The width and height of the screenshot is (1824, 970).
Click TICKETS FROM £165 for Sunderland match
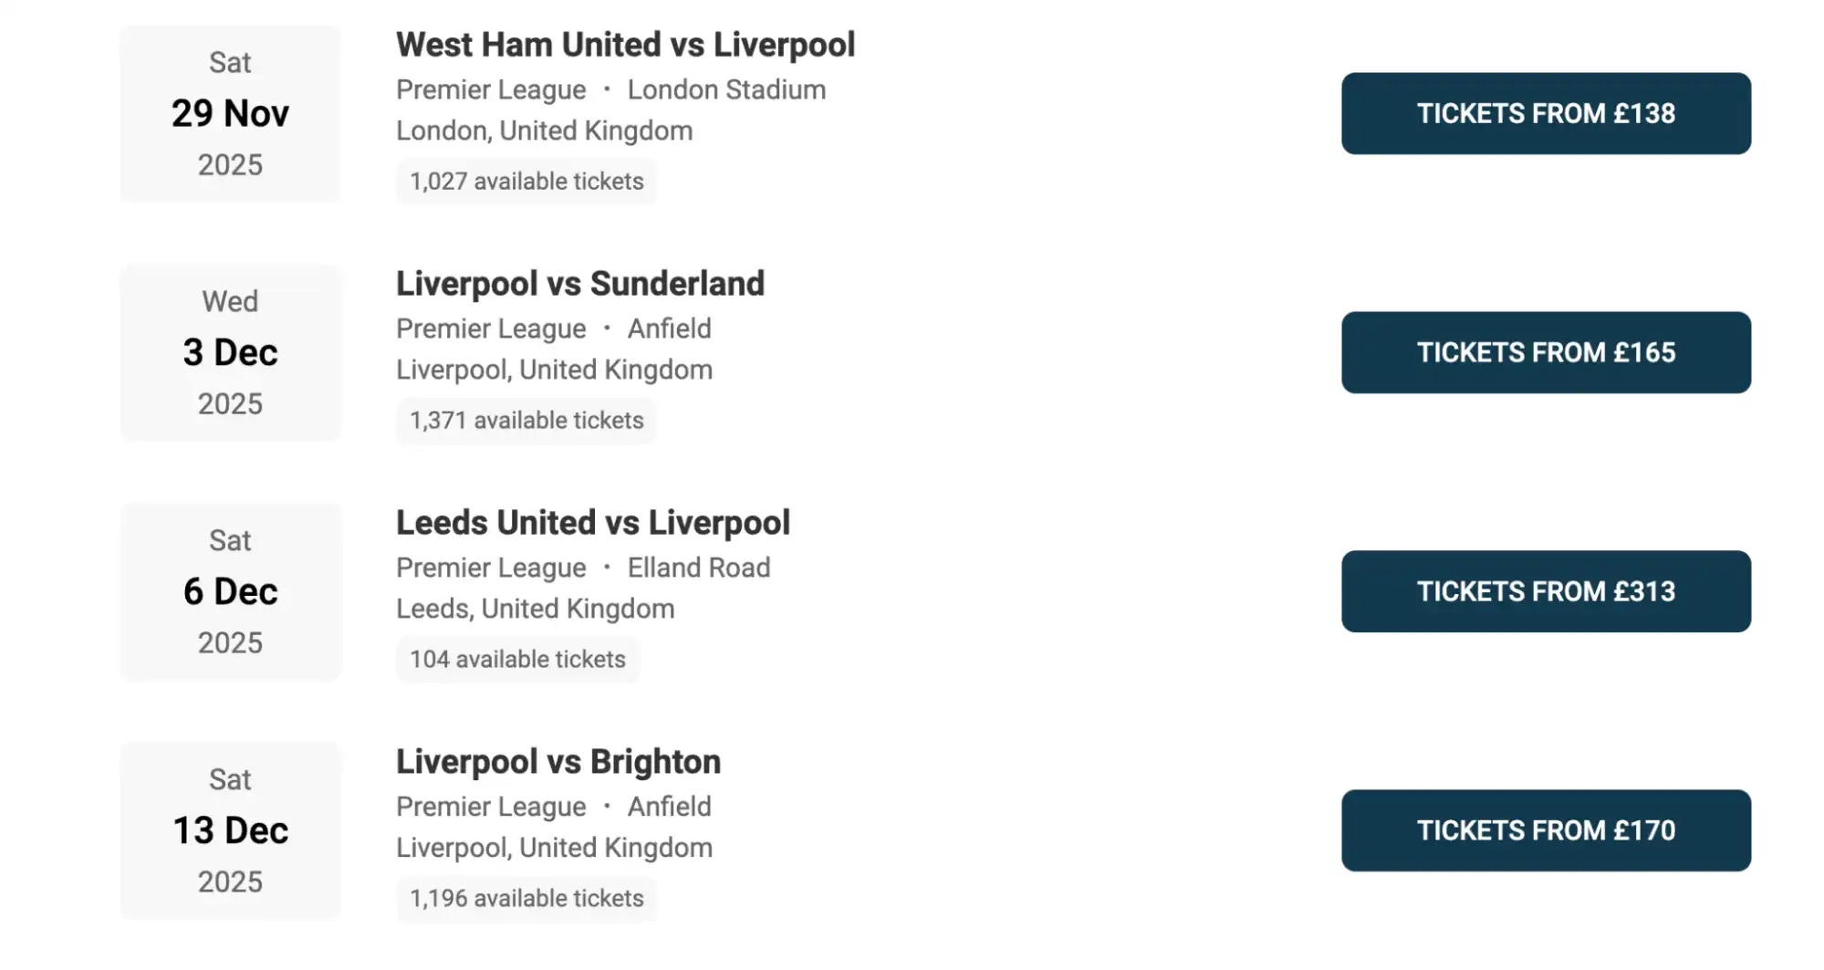[x=1546, y=352]
